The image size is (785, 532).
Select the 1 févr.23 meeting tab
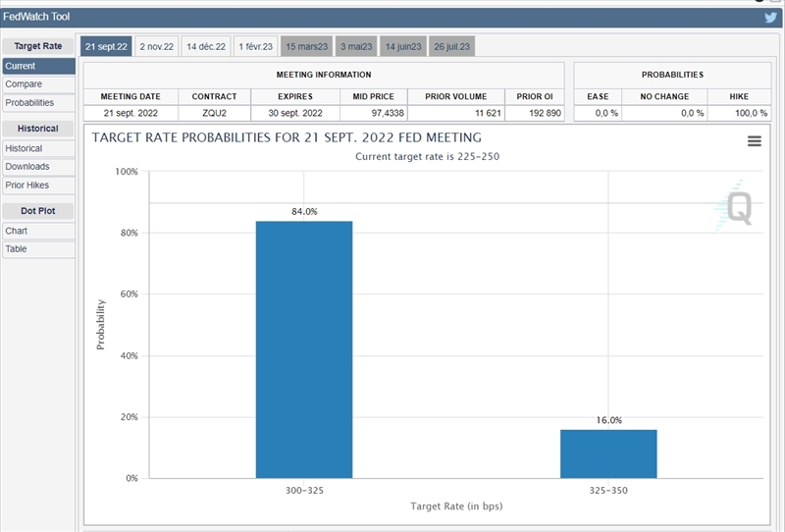click(x=255, y=46)
